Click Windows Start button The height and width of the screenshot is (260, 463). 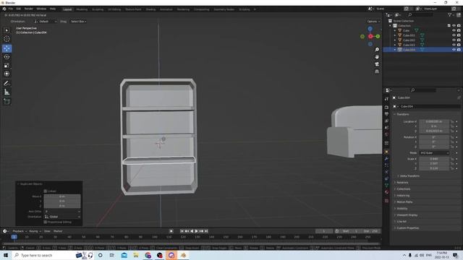(5, 255)
